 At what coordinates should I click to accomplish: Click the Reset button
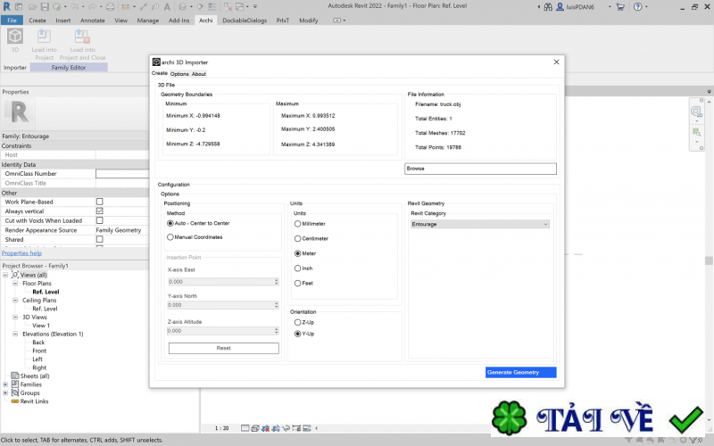click(x=224, y=348)
